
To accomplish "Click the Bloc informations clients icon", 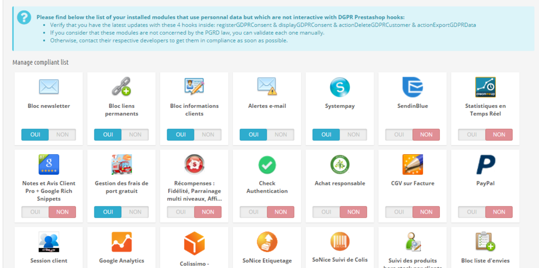I will [194, 87].
